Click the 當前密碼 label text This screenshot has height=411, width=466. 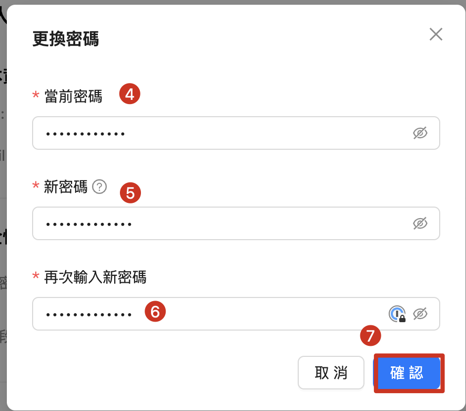point(73,96)
